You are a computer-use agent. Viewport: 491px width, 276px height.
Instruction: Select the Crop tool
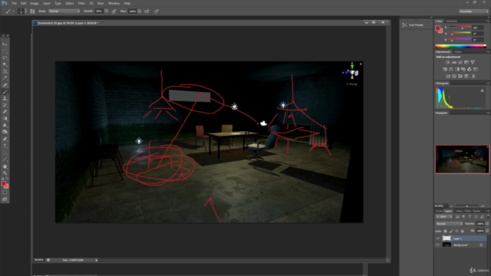pyautogui.click(x=5, y=71)
